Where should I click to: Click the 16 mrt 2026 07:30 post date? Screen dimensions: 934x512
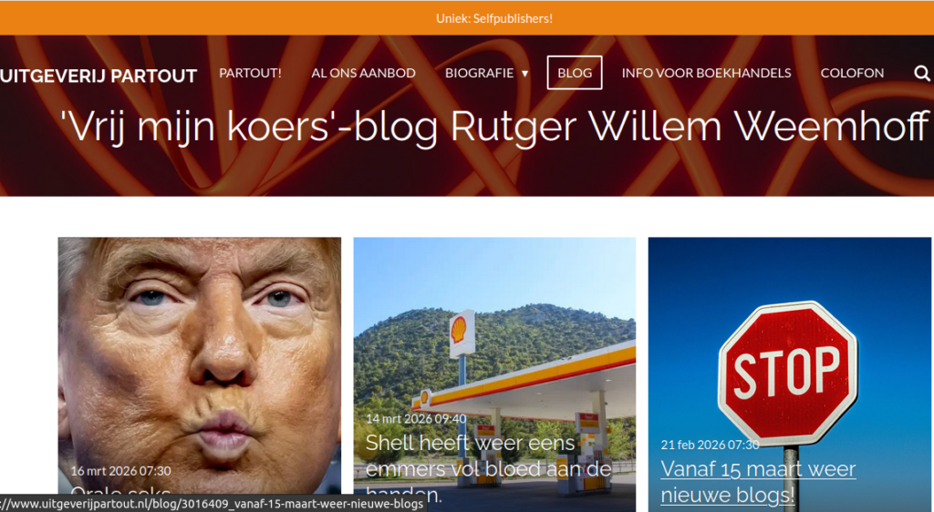tap(121, 471)
